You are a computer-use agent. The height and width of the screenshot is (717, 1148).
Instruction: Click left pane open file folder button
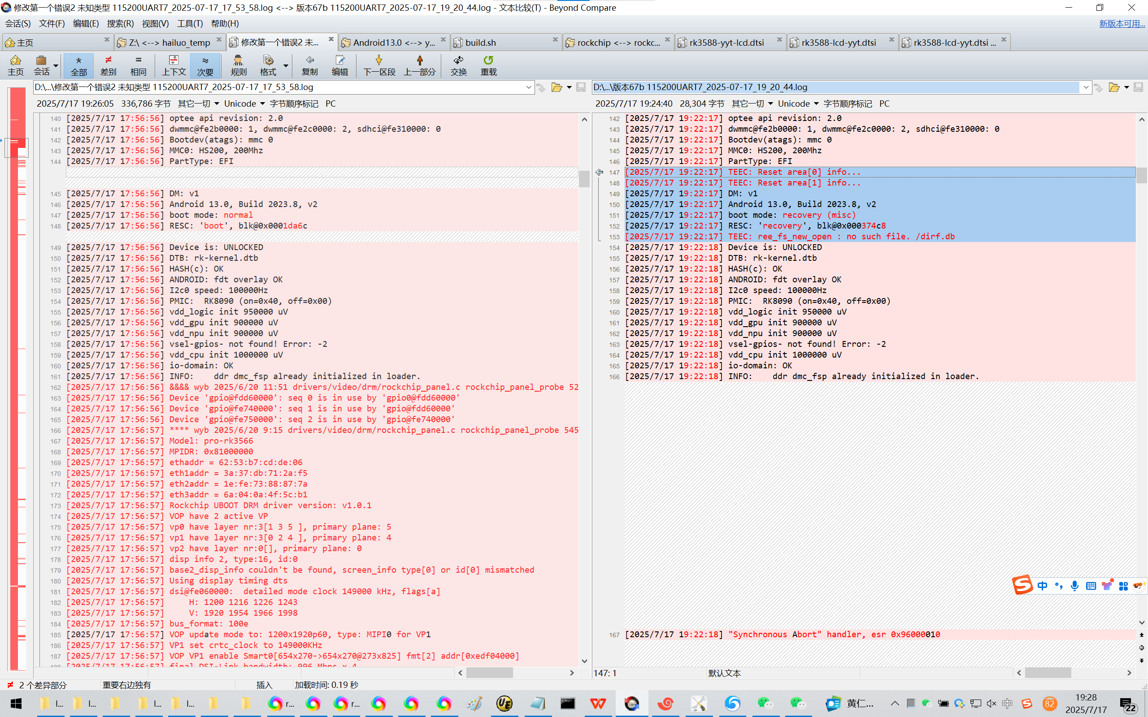click(557, 87)
